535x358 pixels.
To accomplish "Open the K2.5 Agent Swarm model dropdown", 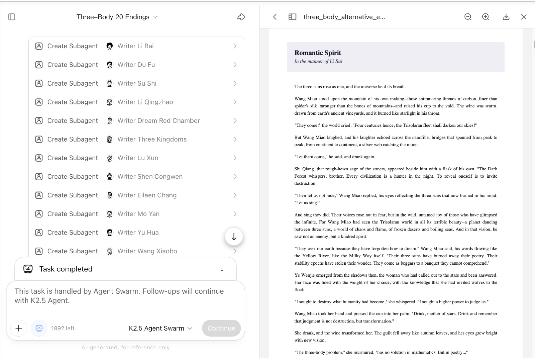I will tap(161, 328).
